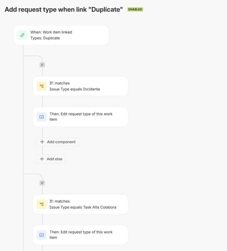The height and width of the screenshot is (251, 227).
Task: Click the ENABLED status badge
Action: [135, 10]
